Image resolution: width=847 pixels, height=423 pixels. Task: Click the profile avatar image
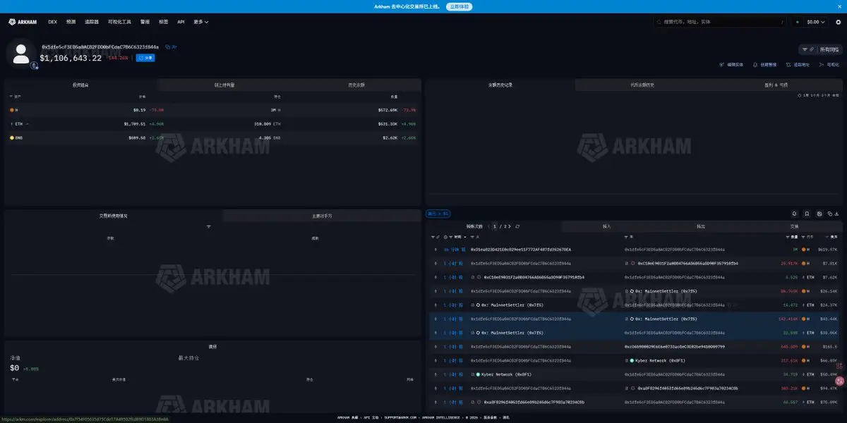[22, 54]
